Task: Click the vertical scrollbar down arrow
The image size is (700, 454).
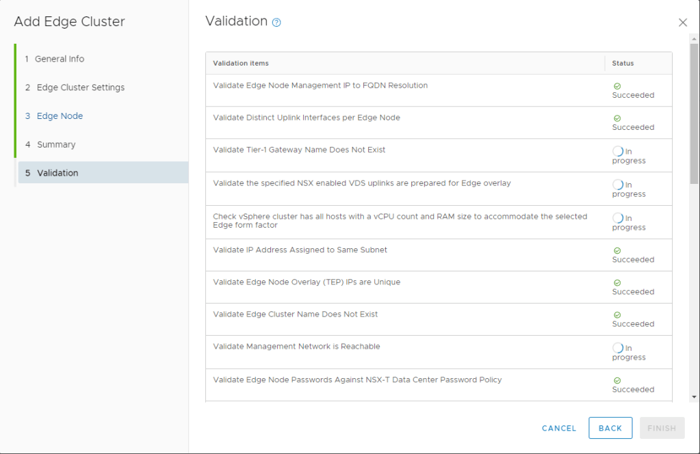Action: tap(695, 397)
